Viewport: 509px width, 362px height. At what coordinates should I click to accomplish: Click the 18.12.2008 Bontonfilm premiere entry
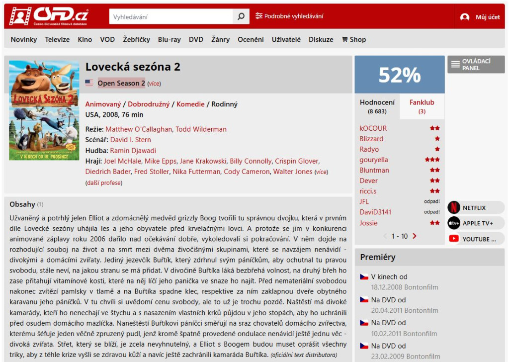coord(405,287)
